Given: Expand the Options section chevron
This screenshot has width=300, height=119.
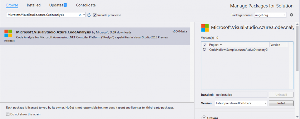Looking at the screenshot, I should click(204, 118).
